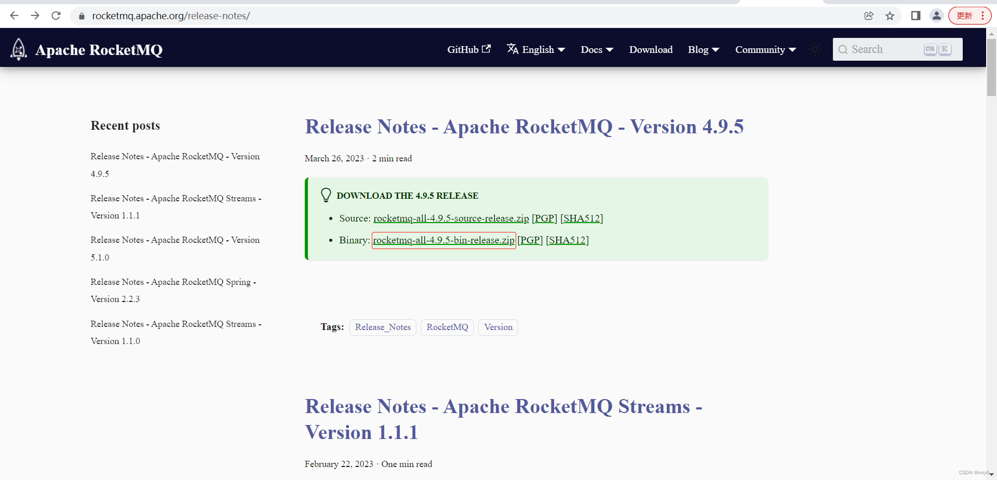The height and width of the screenshot is (480, 997).
Task: Click the share page icon
Action: 869,16
